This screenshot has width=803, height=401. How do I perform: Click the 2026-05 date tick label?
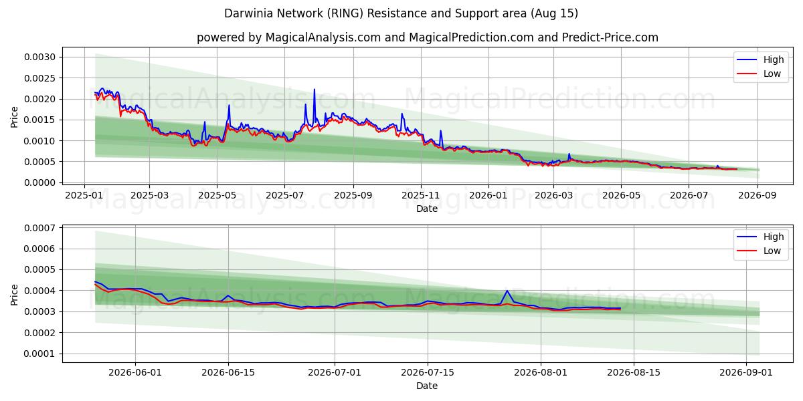click(x=621, y=195)
